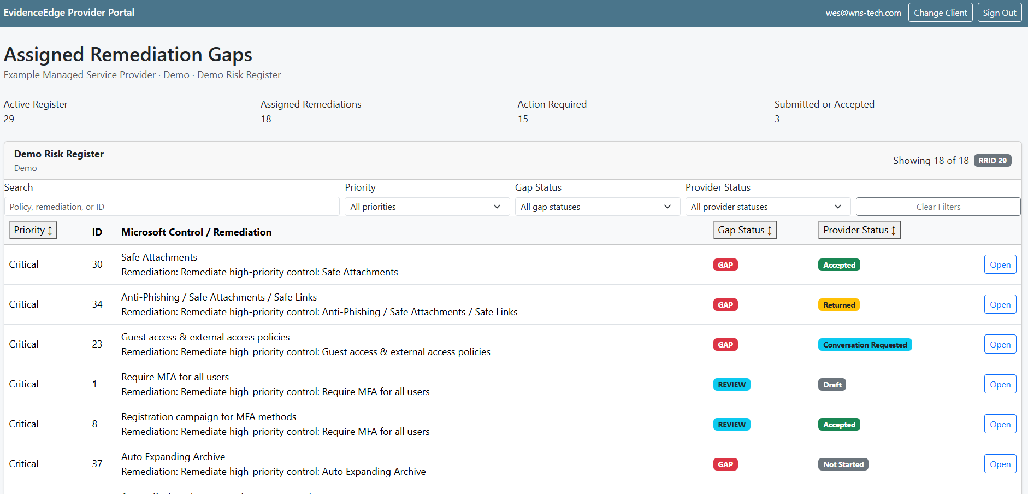Image resolution: width=1028 pixels, height=494 pixels.
Task: Click the GAP badge on Guest access row
Action: coord(725,345)
